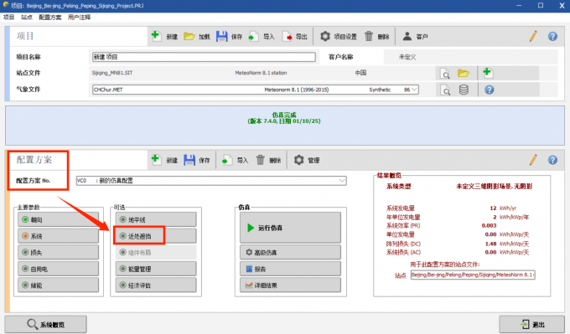This screenshot has width=570, height=334.
Task: Click the 系统发电量 result row label
Action: tap(400, 208)
